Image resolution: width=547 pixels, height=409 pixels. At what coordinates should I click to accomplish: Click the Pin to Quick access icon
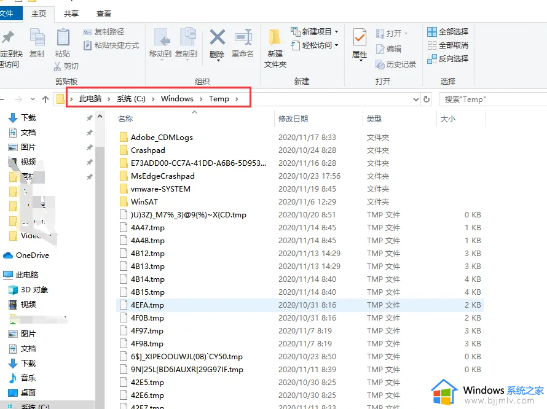pyautogui.click(x=8, y=37)
